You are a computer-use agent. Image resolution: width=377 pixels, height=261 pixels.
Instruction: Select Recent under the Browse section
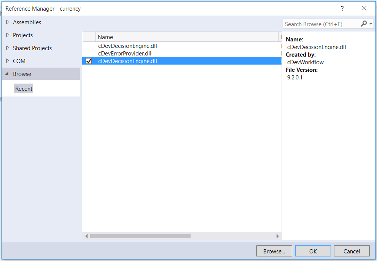[x=24, y=88]
